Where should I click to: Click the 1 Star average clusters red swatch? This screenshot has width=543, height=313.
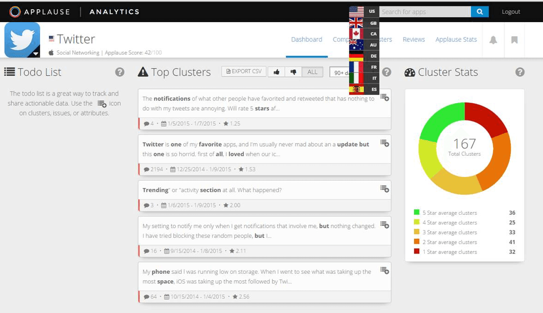click(416, 251)
